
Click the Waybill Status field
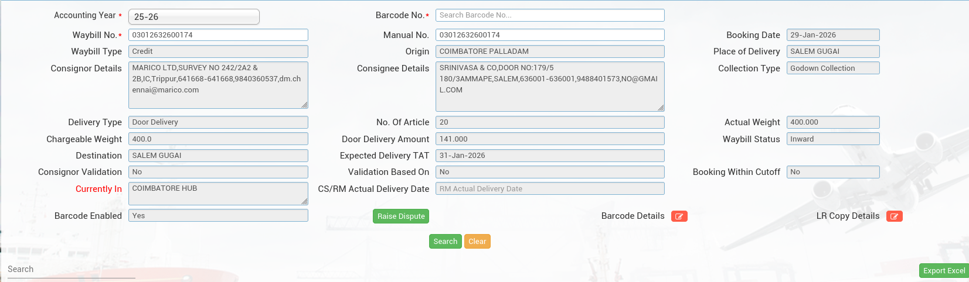(832, 139)
